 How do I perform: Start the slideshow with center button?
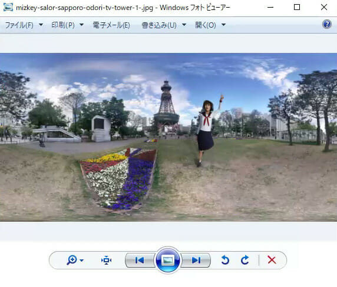click(168, 260)
